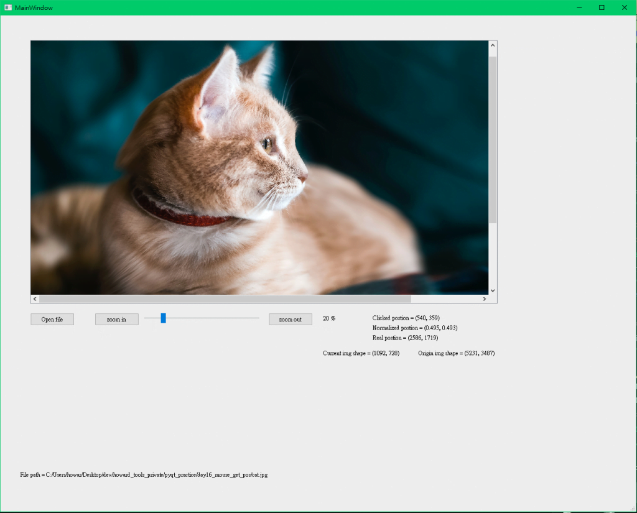Click the horizontal scrollbar's right arrow
The height and width of the screenshot is (513, 637).
click(x=485, y=299)
